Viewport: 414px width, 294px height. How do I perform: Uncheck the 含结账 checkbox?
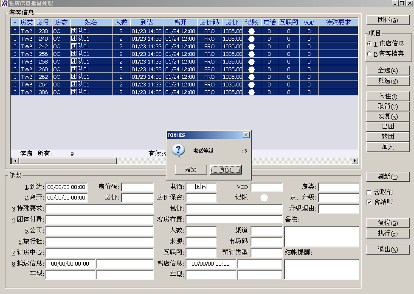tap(369, 202)
